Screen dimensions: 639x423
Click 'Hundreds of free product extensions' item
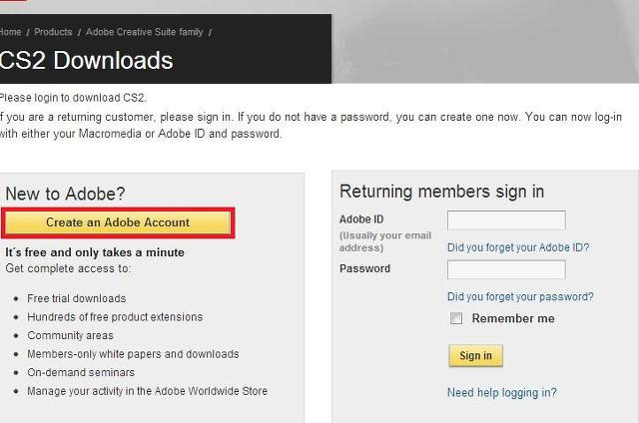[115, 316]
